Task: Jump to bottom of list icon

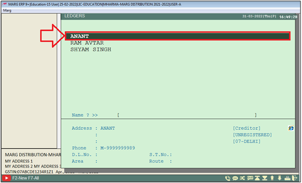Action: (x=265, y=178)
